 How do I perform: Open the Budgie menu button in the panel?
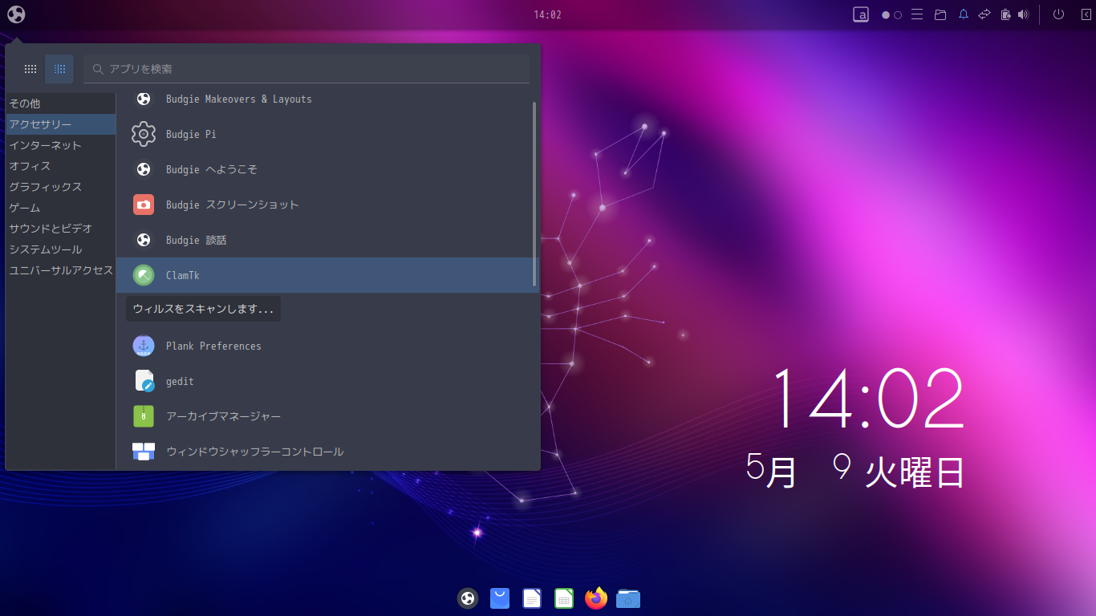pos(16,14)
